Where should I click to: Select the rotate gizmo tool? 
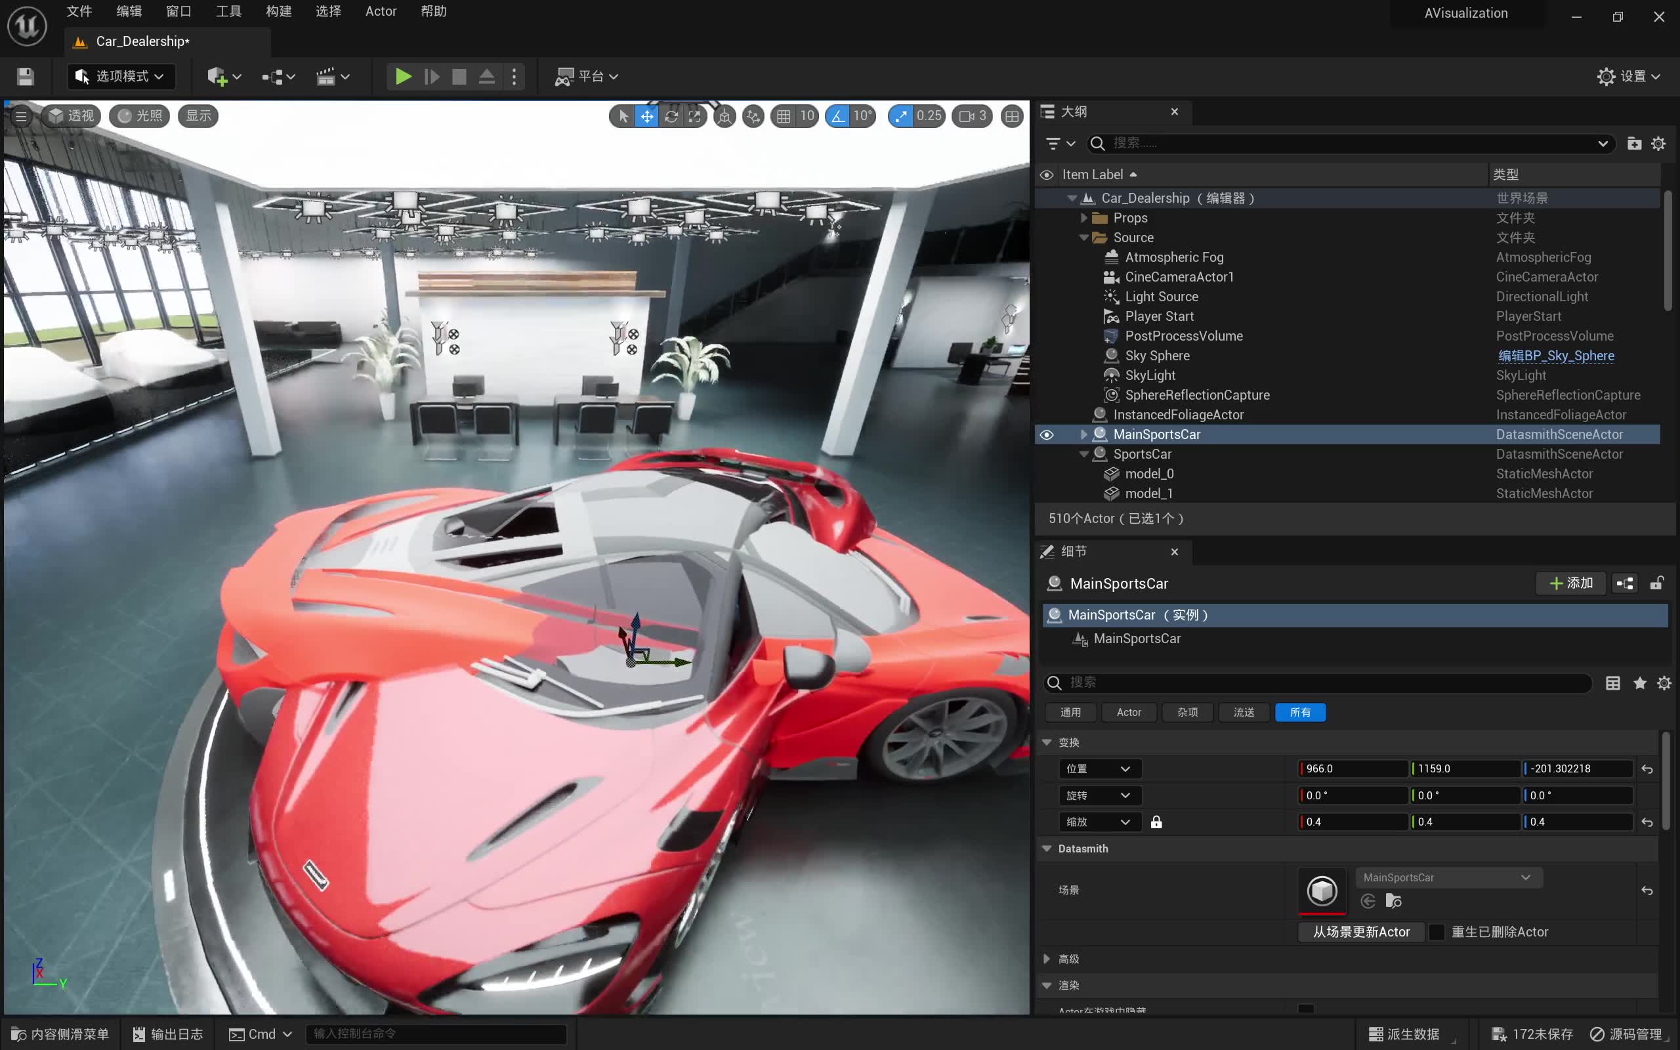(x=671, y=116)
